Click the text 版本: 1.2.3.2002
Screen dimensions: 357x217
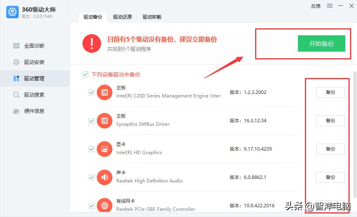point(248,92)
